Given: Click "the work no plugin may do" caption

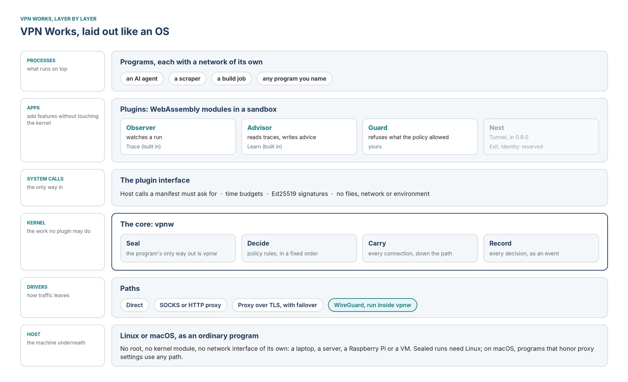Looking at the screenshot, I should [x=59, y=231].
